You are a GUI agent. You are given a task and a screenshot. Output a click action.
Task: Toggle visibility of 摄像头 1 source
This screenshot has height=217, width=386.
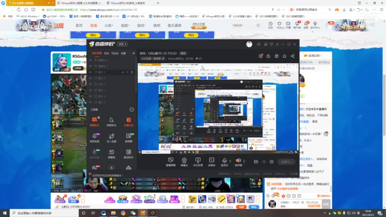coord(90,60)
